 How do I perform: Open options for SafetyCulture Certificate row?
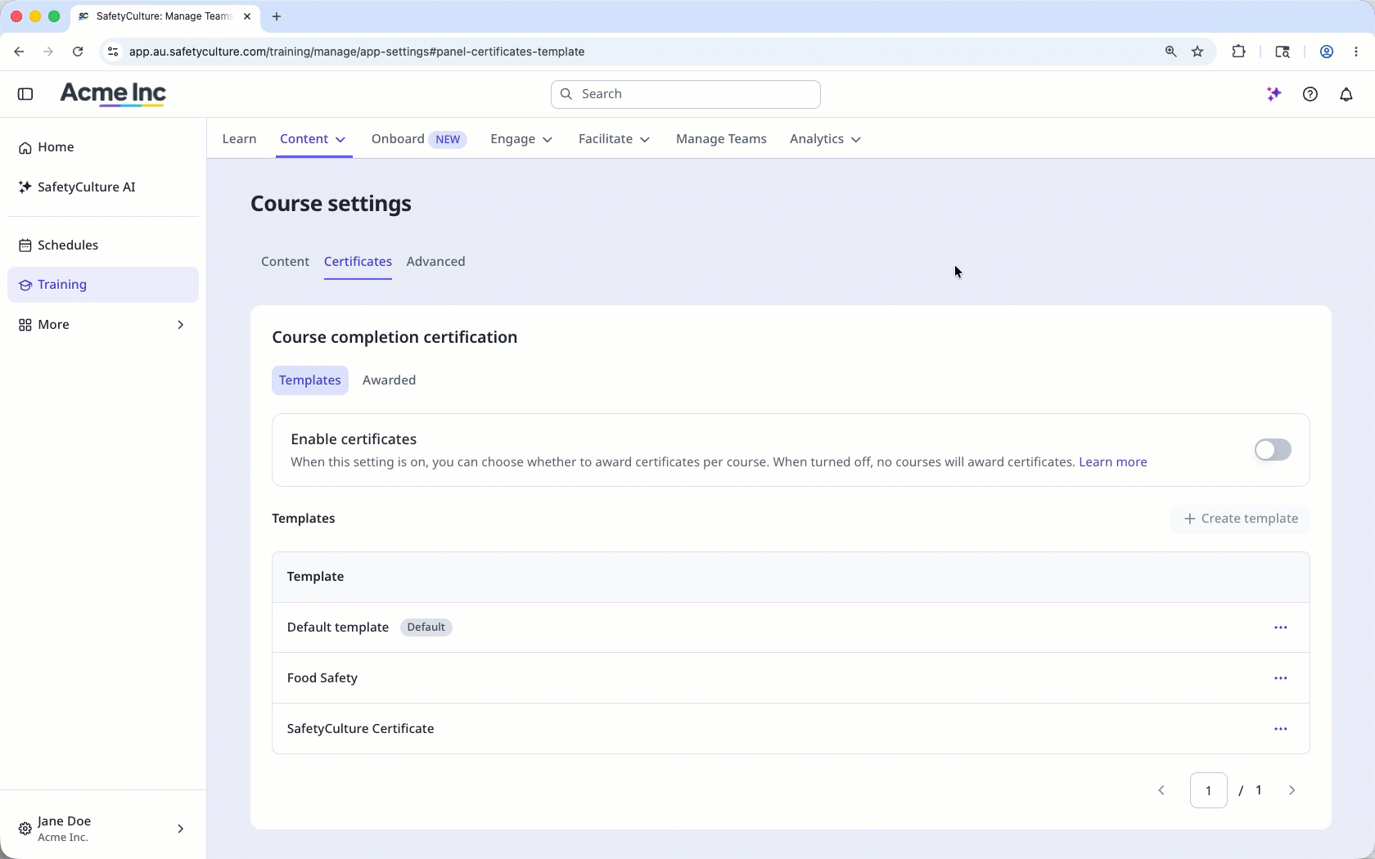pyautogui.click(x=1281, y=729)
